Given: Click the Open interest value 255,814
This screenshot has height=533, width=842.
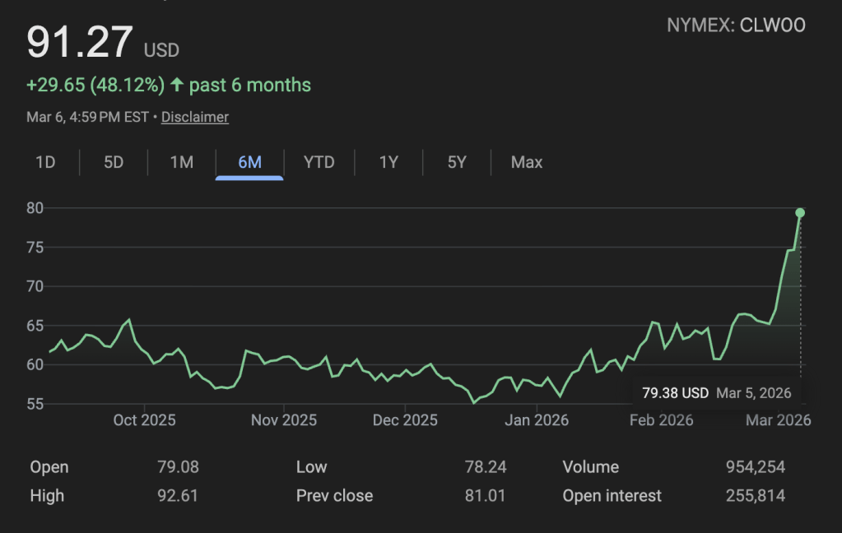Looking at the screenshot, I should (755, 496).
